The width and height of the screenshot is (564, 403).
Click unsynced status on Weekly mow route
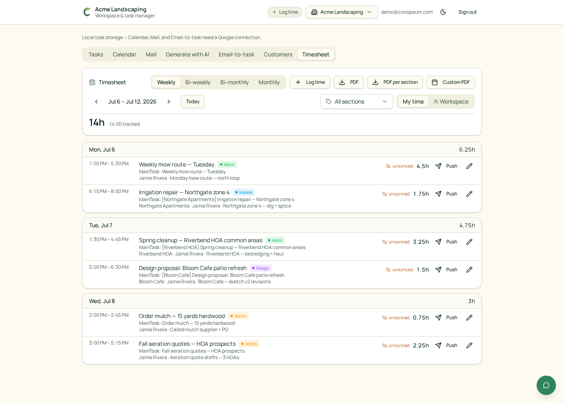[x=400, y=166]
